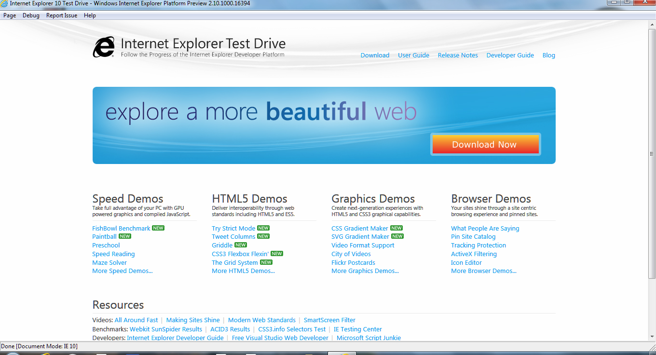656x355 pixels.
Task: Click the Internet Explorer logo in page header
Action: pyautogui.click(x=104, y=47)
